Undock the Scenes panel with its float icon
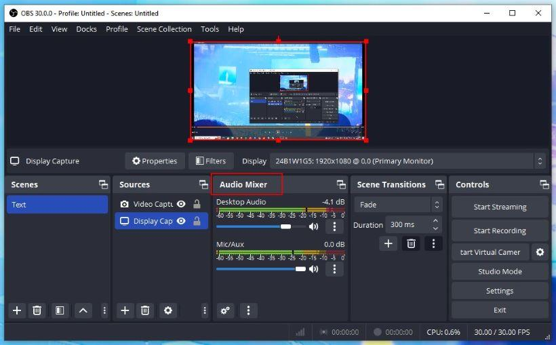Viewport: 556px width, 345px height. pyautogui.click(x=103, y=184)
